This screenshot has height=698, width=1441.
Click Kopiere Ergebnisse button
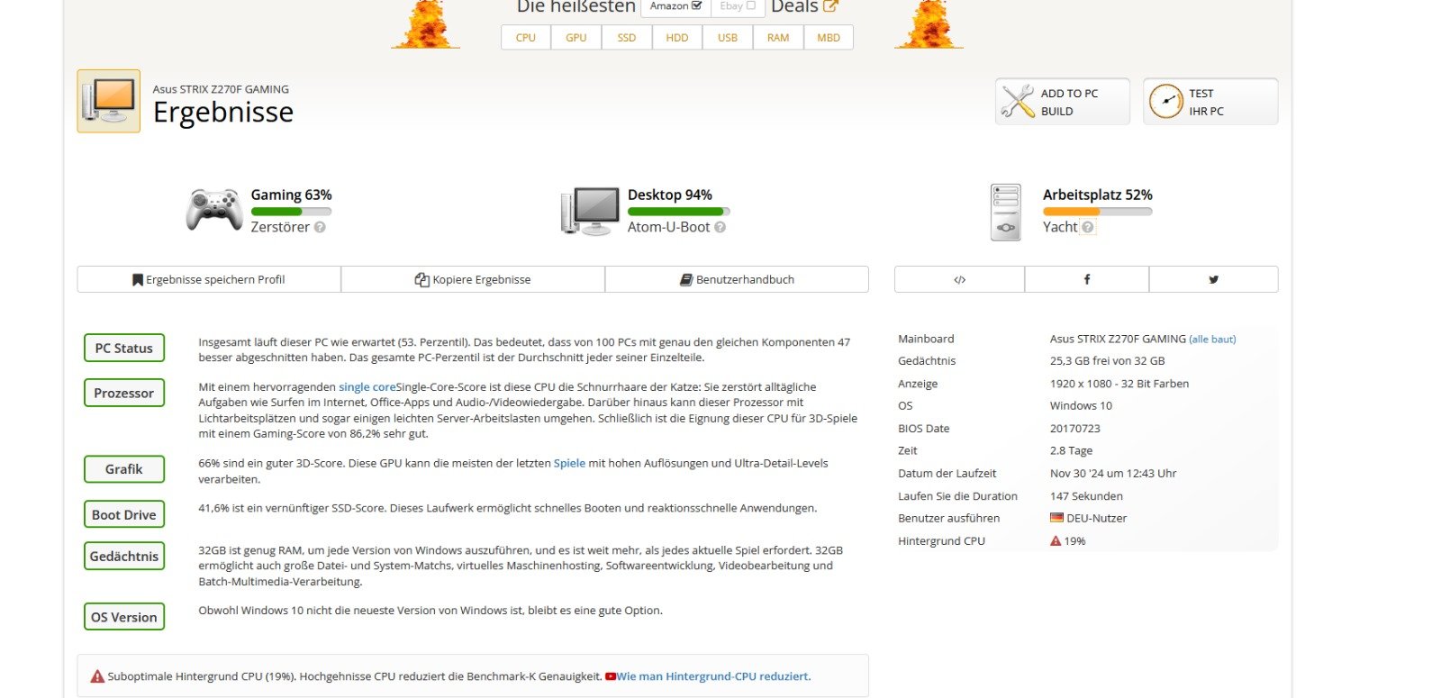473,279
